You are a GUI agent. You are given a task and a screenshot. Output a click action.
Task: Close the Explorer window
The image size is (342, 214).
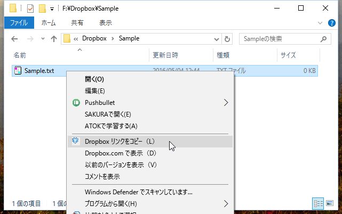coord(325,9)
